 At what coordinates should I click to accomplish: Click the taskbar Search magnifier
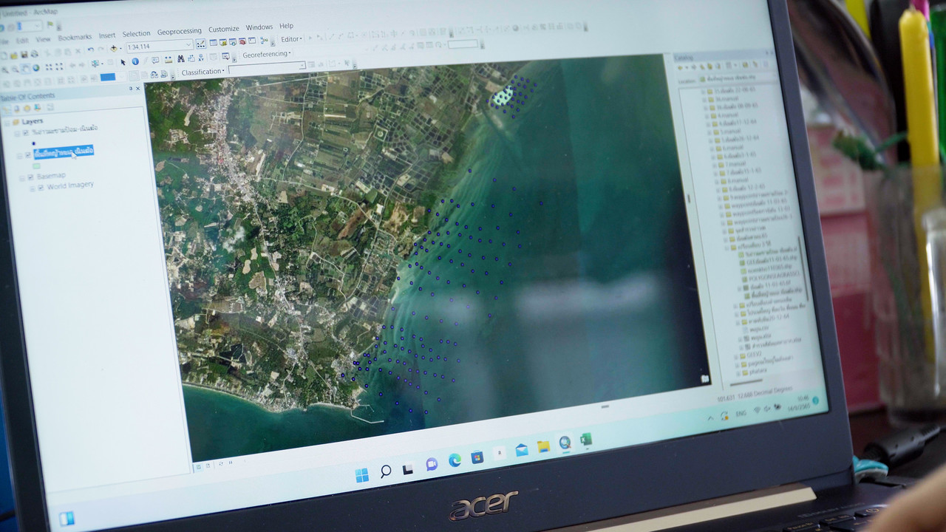pyautogui.click(x=385, y=471)
